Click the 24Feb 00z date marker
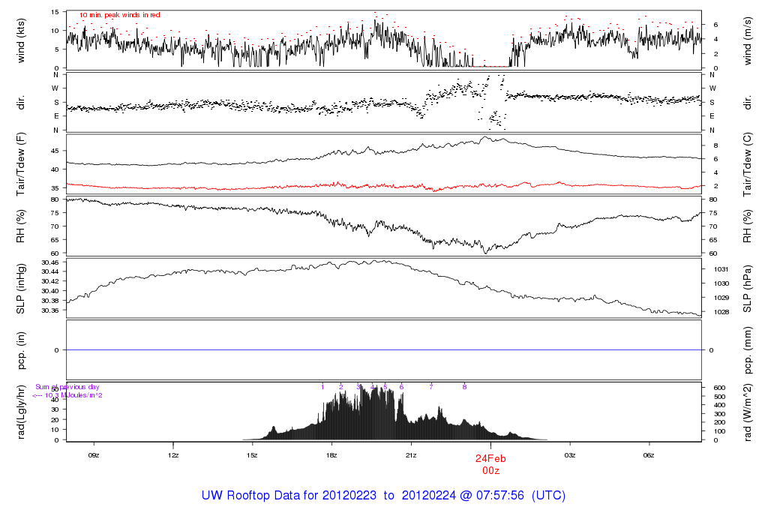This screenshot has width=768, height=525. pyautogui.click(x=490, y=463)
